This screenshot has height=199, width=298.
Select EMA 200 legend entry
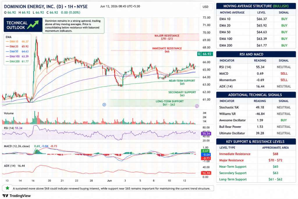(17, 61)
